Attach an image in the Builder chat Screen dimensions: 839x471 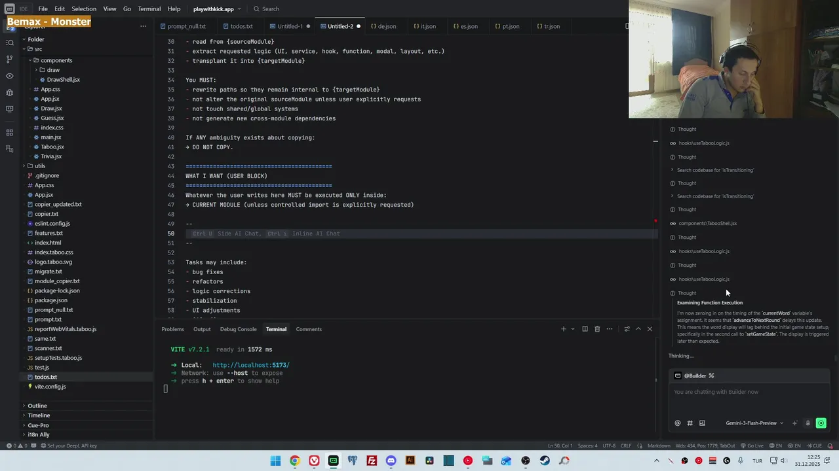pos(702,423)
